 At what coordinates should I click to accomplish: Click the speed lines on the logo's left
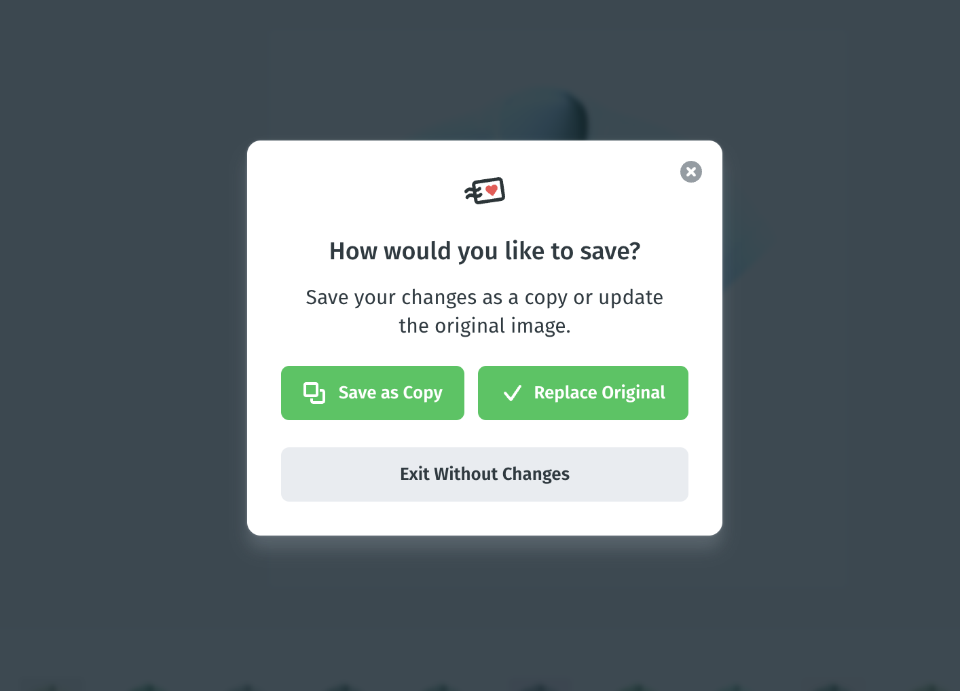click(473, 194)
